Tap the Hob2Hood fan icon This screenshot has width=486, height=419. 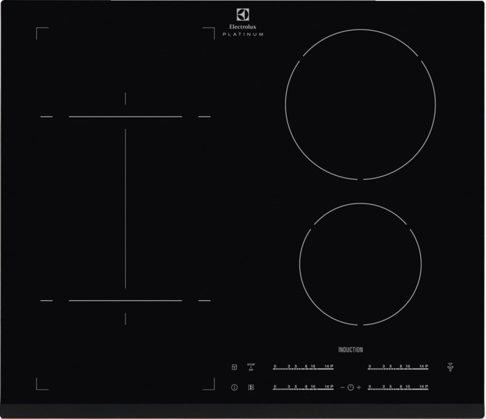[x=450, y=367]
